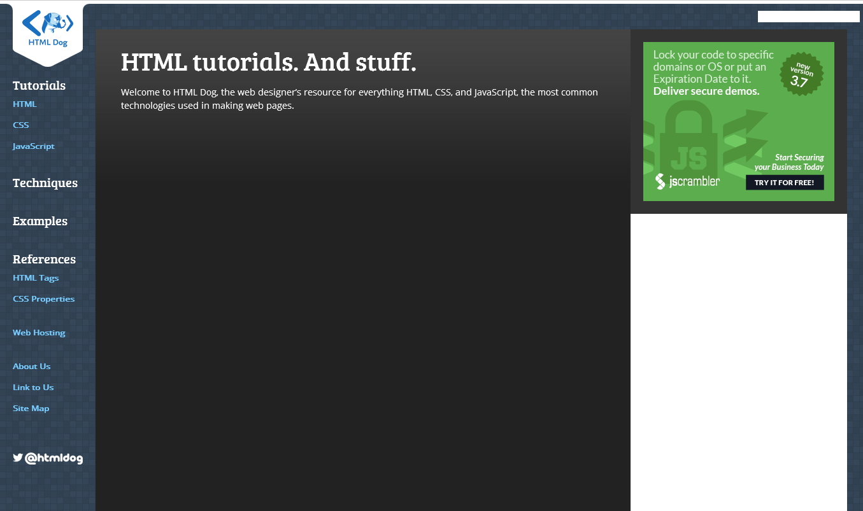This screenshot has height=511, width=863.
Task: Click the 'HTML tutorials. And stuff.' heading
Action: [269, 62]
